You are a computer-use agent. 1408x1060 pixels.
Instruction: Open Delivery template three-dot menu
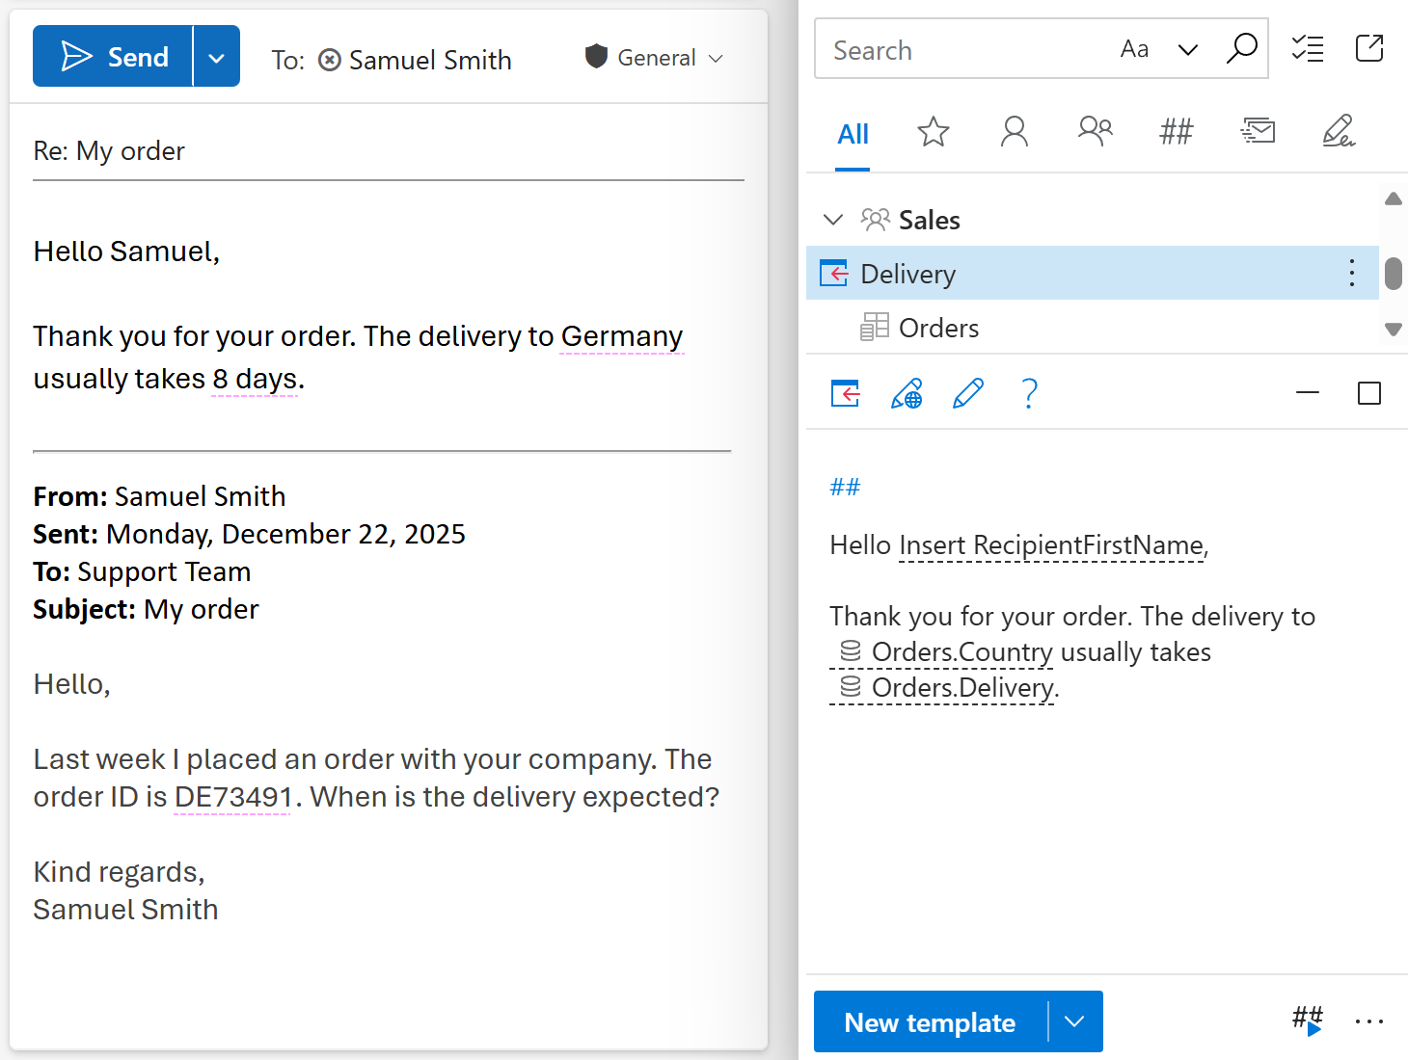[1351, 273]
